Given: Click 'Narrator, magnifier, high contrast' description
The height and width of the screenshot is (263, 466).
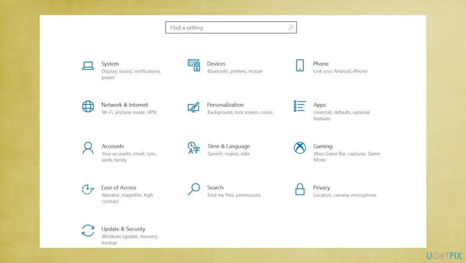Looking at the screenshot, I should [127, 198].
